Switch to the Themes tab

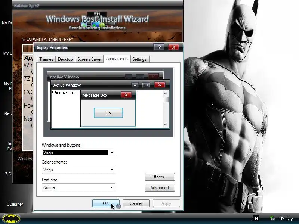point(46,59)
